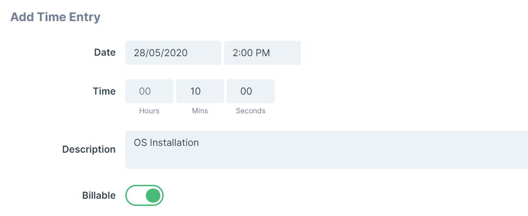Click the Time field label

[x=104, y=91]
